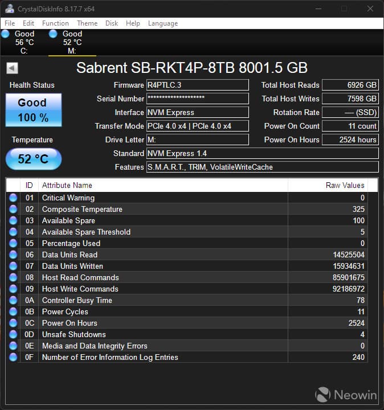
Task: Click the CrystalDiskInfo app icon in title bar
Action: pyautogui.click(x=10, y=9)
